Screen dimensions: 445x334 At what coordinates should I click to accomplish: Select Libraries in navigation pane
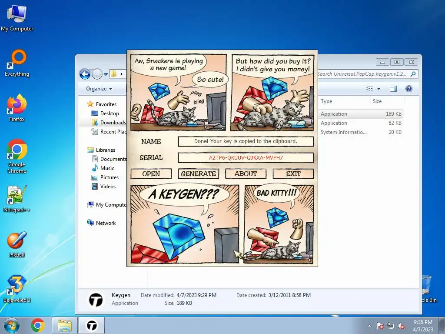point(105,150)
